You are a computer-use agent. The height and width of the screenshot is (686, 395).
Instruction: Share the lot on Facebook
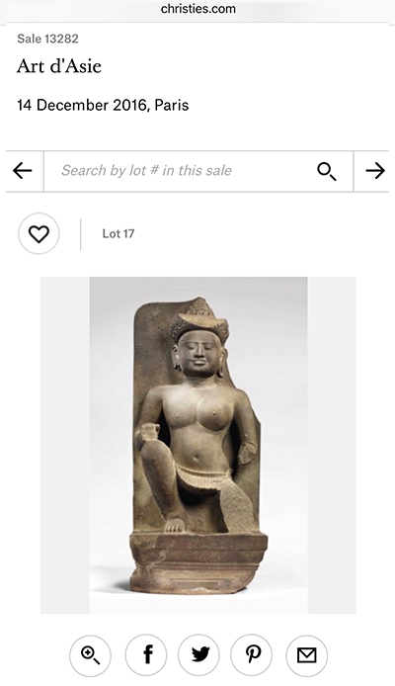pos(146,655)
